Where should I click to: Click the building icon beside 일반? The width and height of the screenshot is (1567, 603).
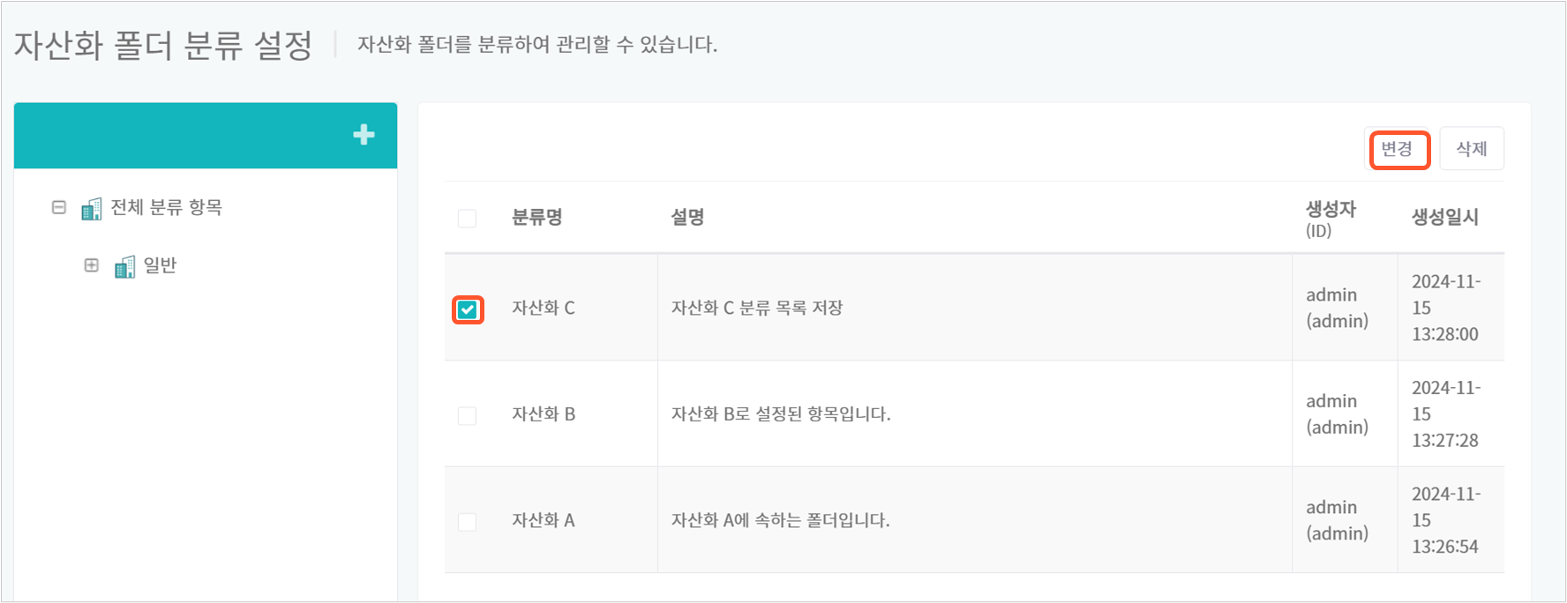click(x=125, y=266)
